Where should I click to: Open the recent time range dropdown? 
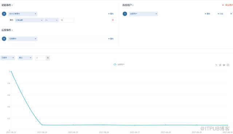25,58
